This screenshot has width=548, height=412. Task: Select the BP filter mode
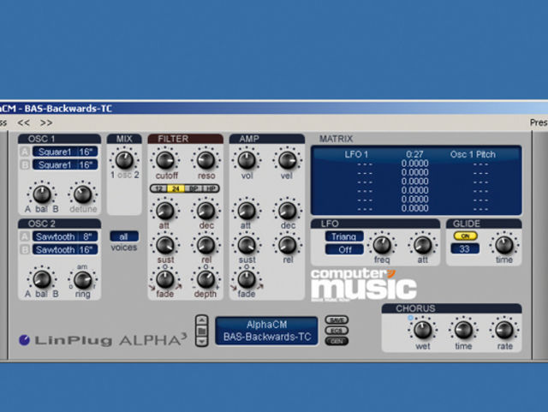coord(194,188)
